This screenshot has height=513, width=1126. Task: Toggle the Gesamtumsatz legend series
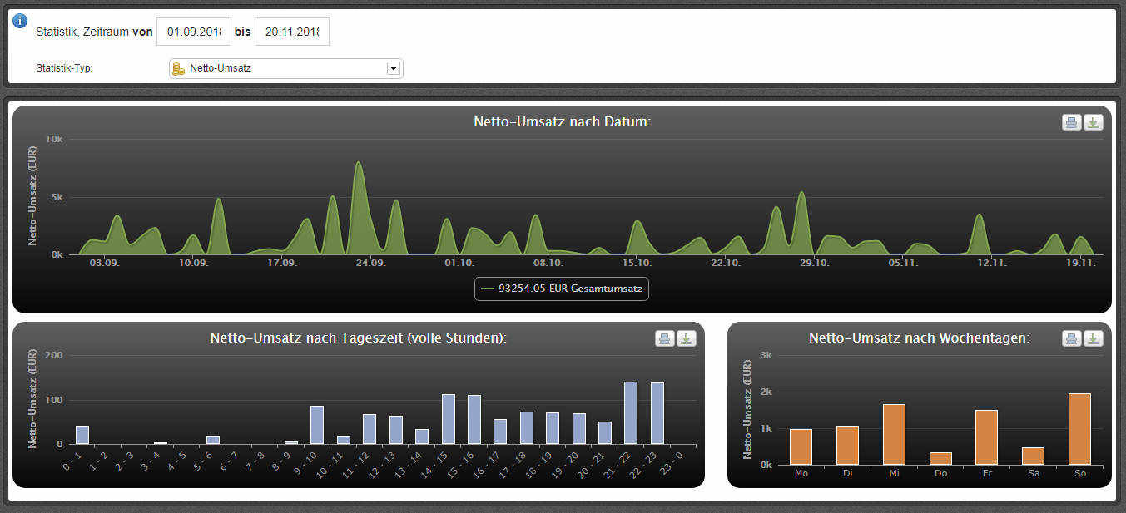[x=562, y=289]
